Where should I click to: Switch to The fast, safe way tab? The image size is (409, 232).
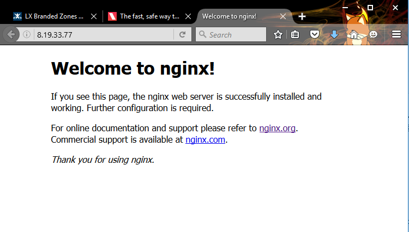(x=149, y=16)
